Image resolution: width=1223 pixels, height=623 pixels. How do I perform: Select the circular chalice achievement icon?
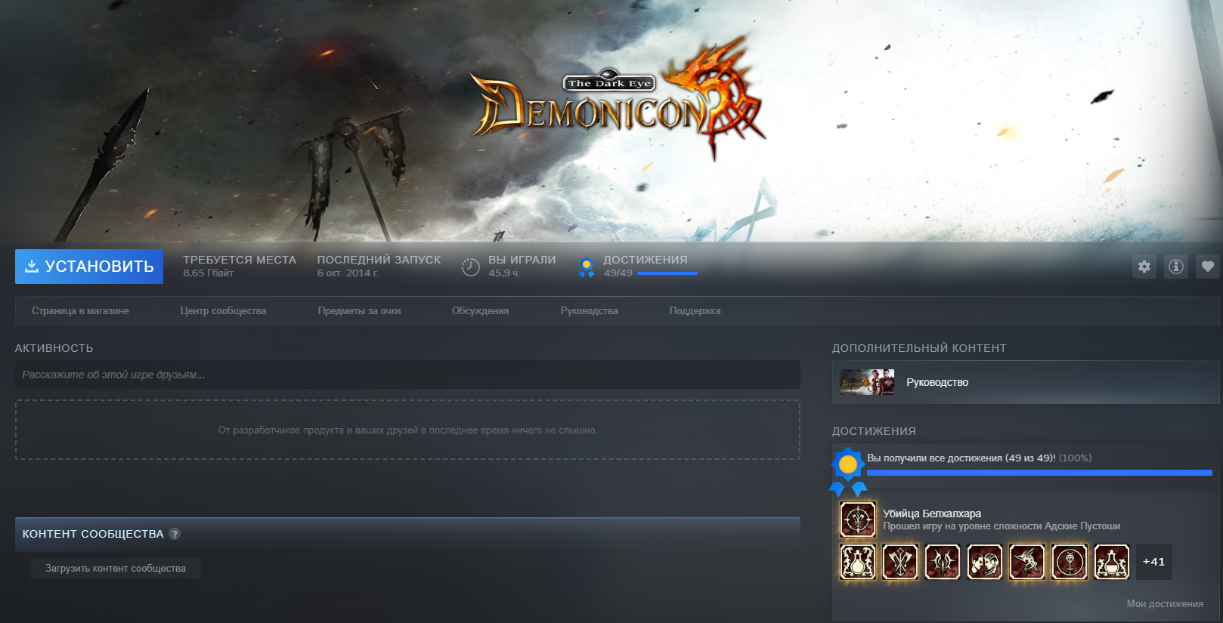pyautogui.click(x=1070, y=562)
